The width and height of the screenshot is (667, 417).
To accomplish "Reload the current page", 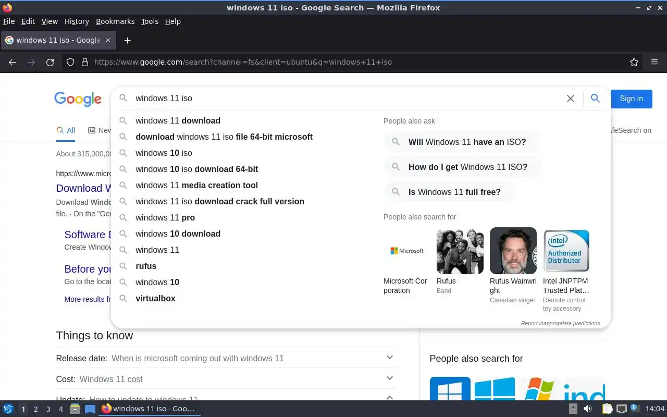I will pos(50,62).
